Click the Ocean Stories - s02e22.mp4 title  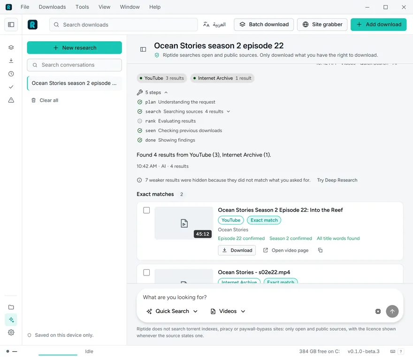click(254, 272)
